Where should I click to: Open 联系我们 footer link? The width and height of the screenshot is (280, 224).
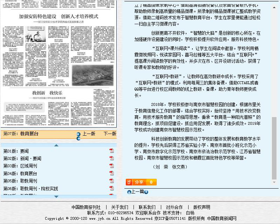(147, 207)
